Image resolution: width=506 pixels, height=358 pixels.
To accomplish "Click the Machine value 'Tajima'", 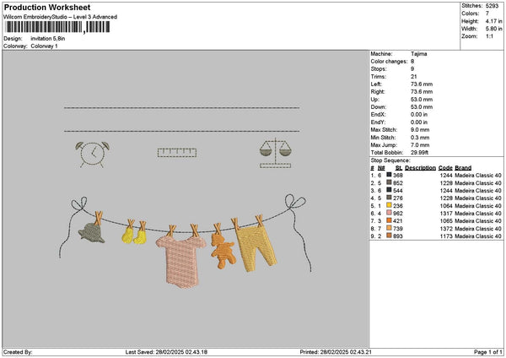I will pos(419,54).
